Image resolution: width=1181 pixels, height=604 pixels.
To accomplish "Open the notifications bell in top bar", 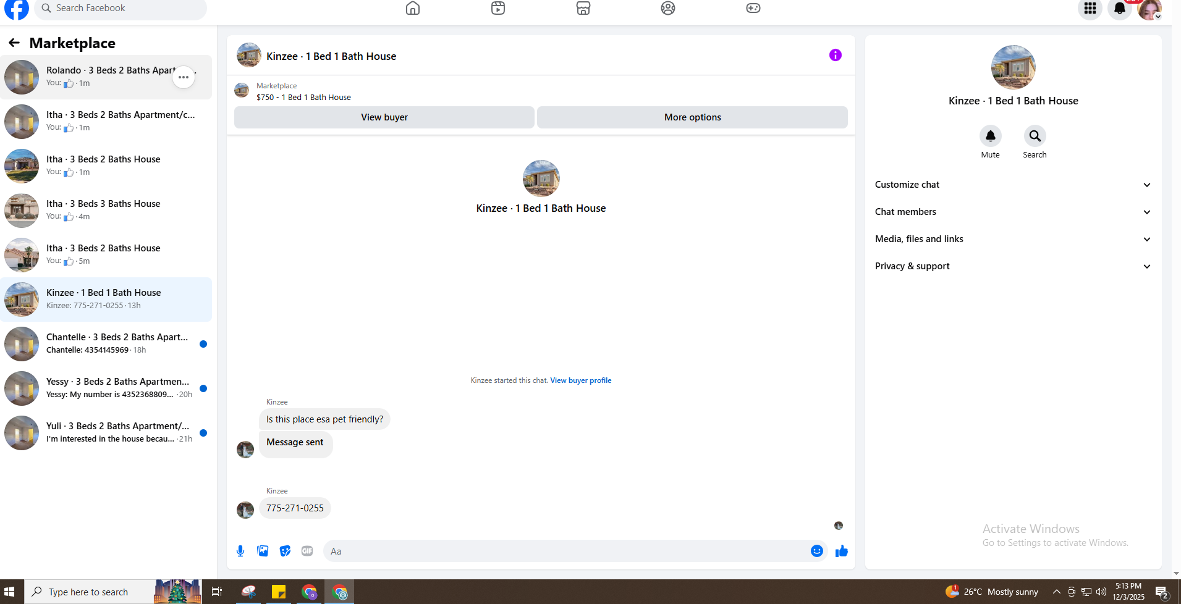I will (1120, 9).
